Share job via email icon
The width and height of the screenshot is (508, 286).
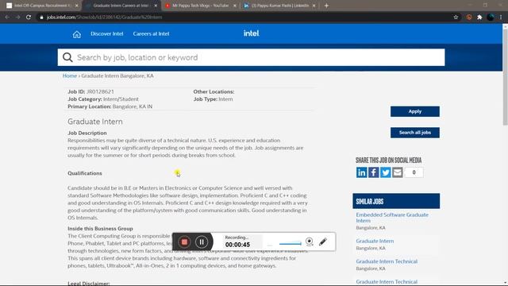[398, 172]
